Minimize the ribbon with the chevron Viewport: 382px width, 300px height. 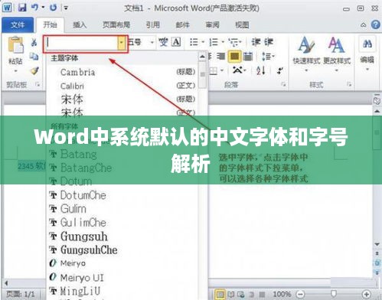(x=363, y=25)
